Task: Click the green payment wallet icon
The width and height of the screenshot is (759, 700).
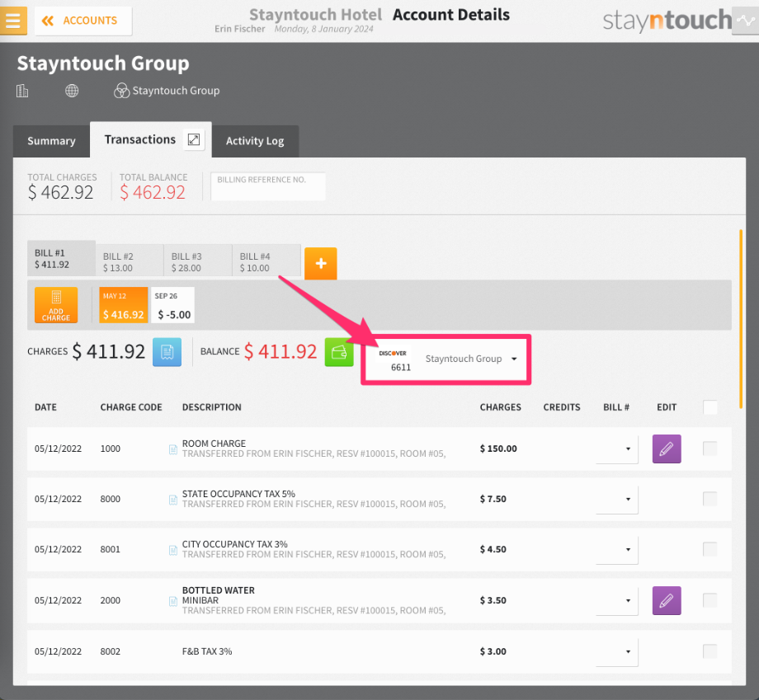Action: [x=339, y=352]
